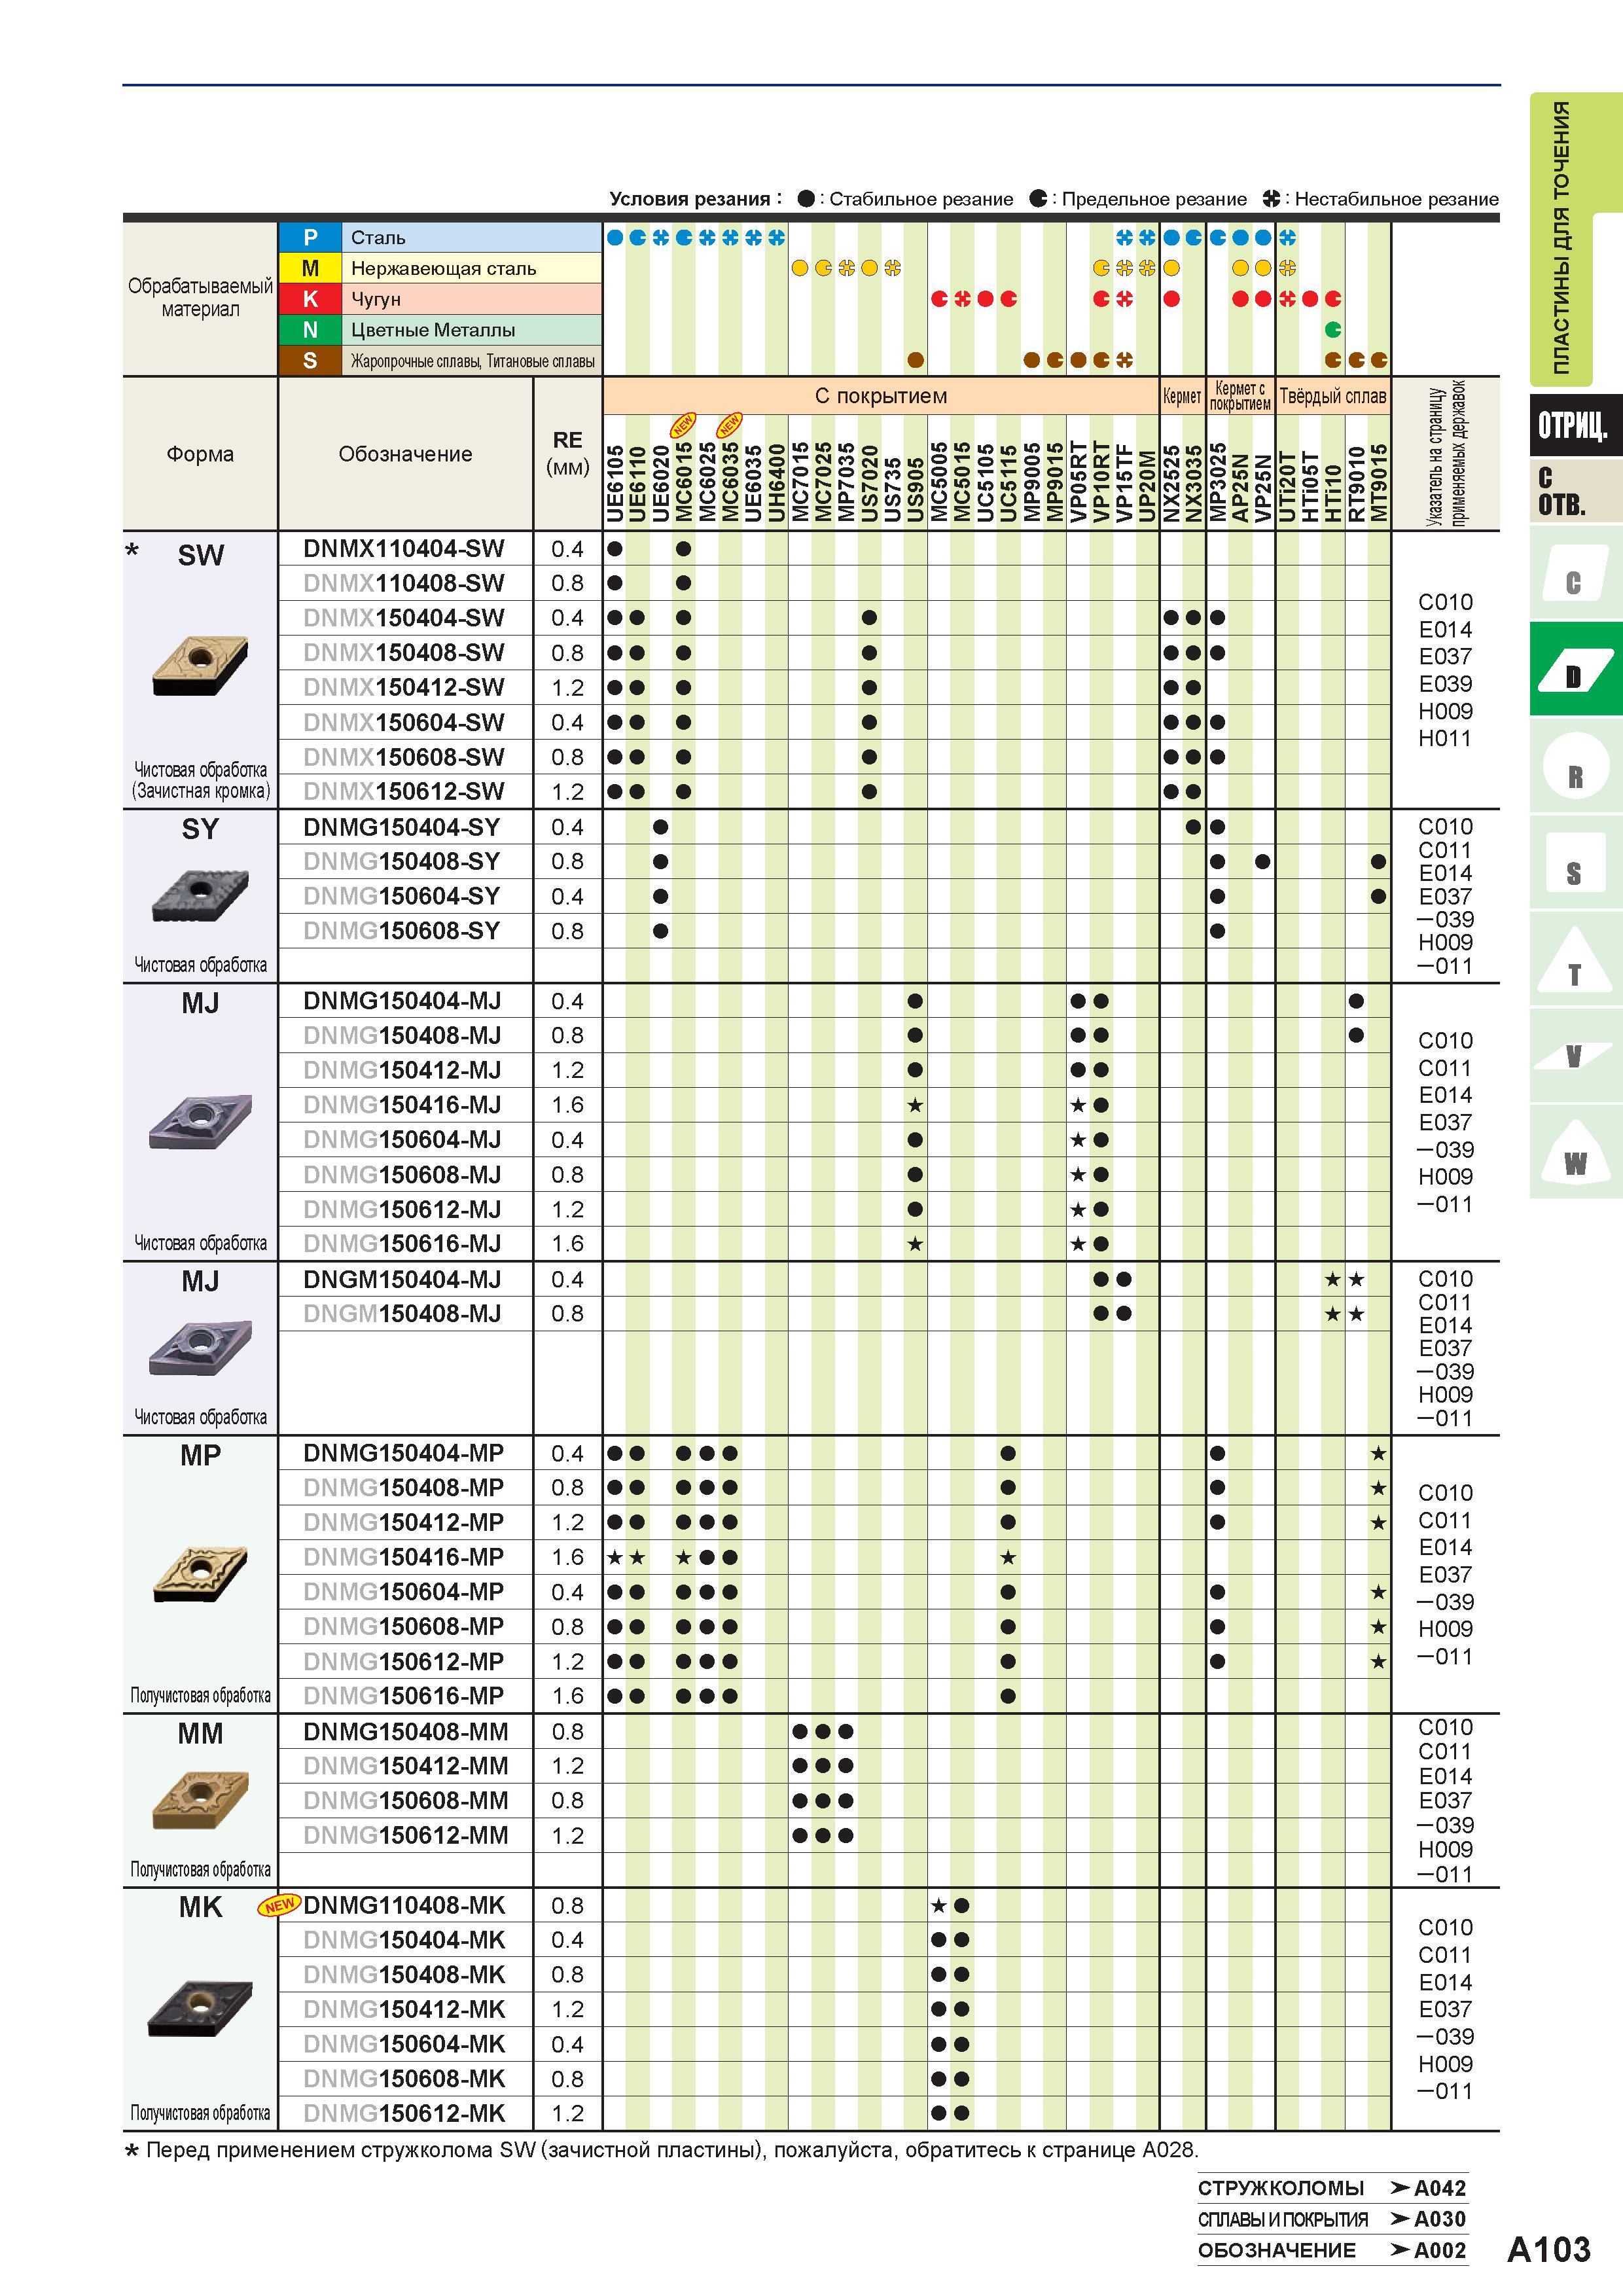Image resolution: width=1623 pixels, height=2296 pixels.
Task: Open the DNMG MJ insert image
Action: click(x=200, y=1123)
